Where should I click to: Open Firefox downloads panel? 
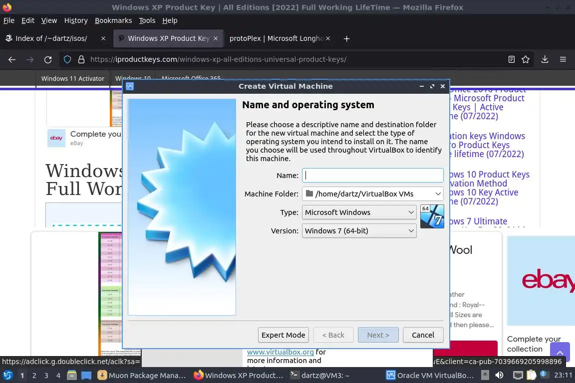pyautogui.click(x=545, y=59)
